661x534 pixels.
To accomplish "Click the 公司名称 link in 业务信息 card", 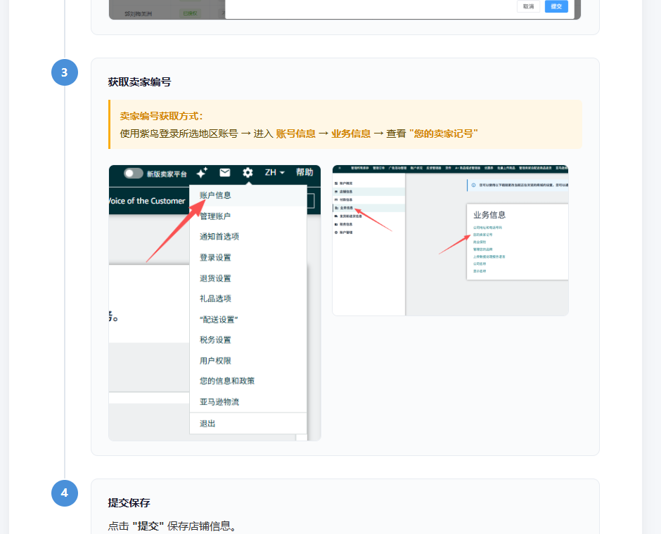I will coord(480,263).
